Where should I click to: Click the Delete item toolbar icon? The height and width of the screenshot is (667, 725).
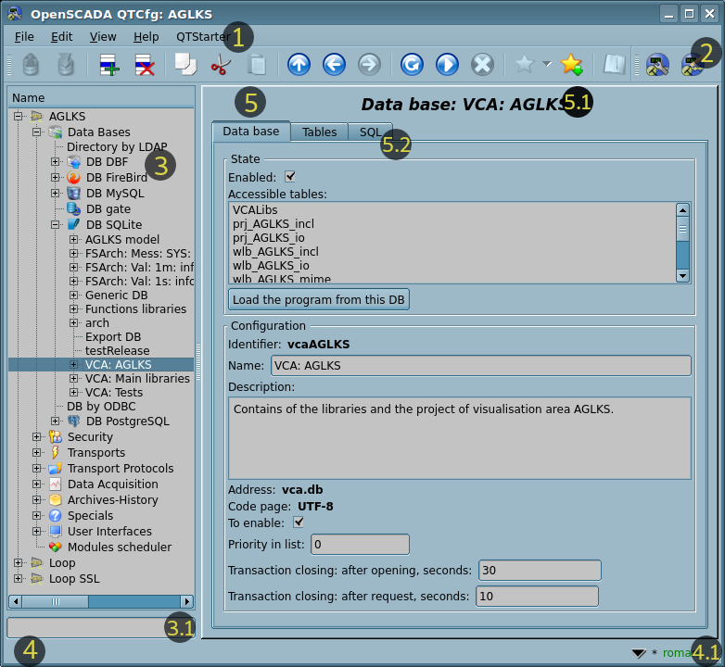tap(145, 65)
